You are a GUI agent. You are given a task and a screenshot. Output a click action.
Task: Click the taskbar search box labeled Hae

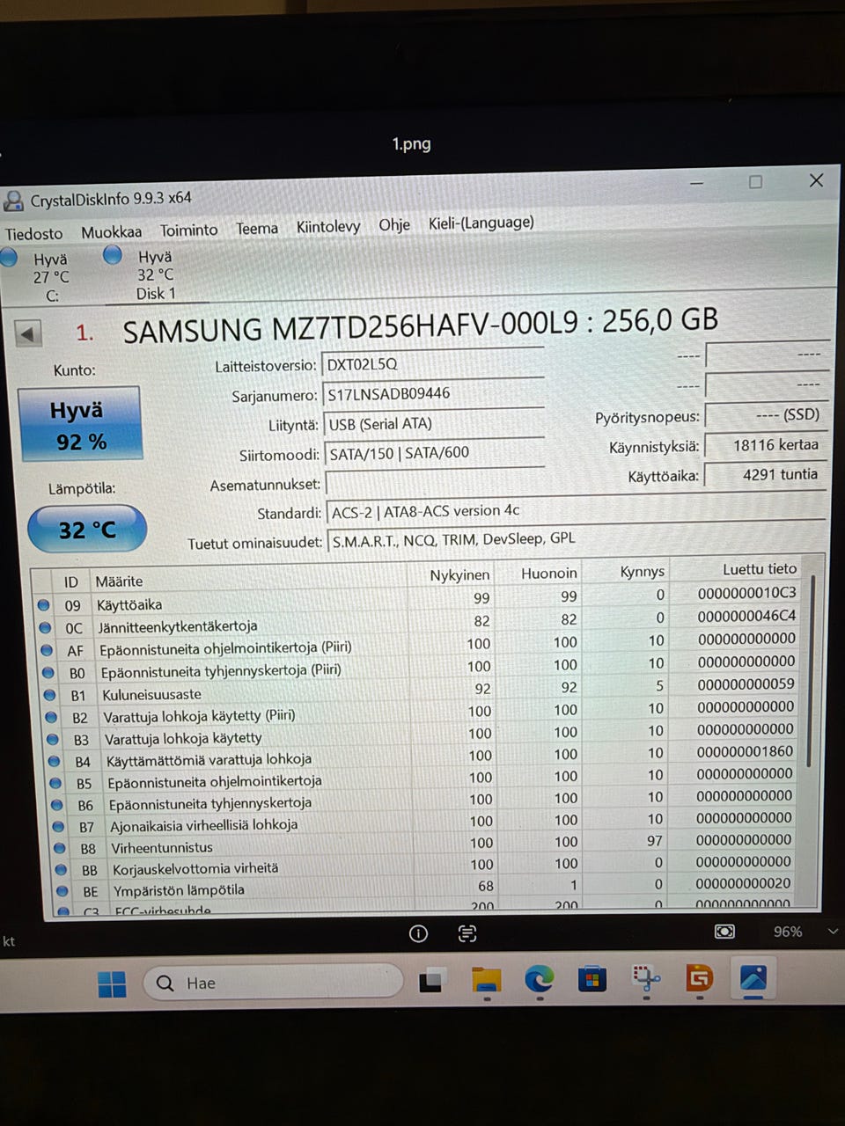pos(272,982)
